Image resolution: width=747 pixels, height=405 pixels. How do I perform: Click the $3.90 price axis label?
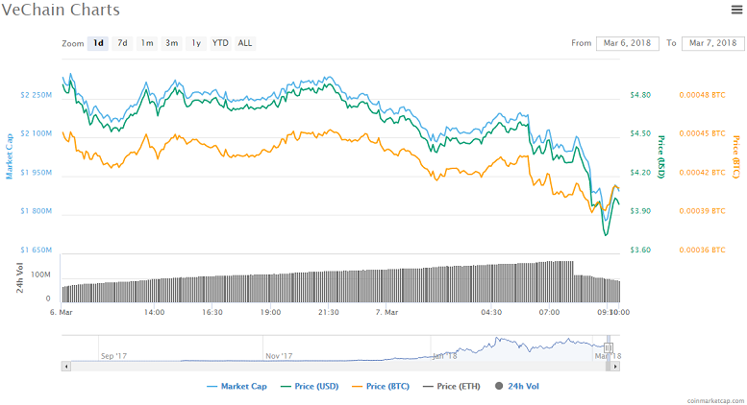tap(640, 211)
